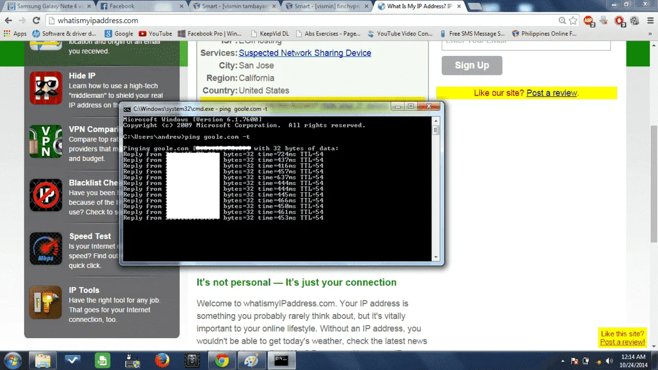Click the browser Back arrow
Image resolution: width=658 pixels, height=370 pixels.
tap(8, 20)
